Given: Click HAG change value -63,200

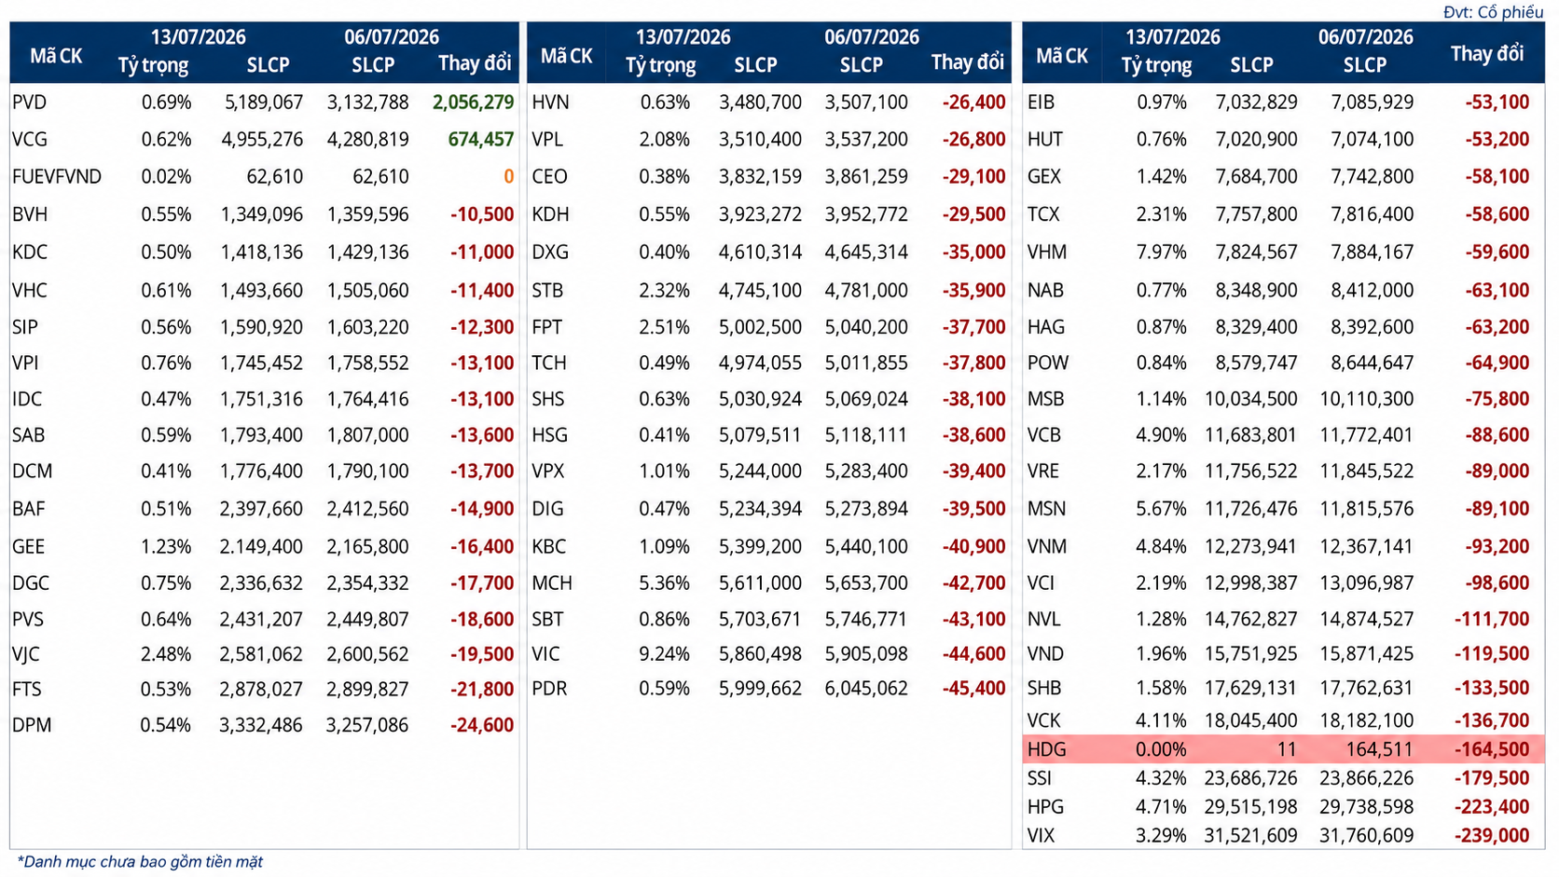Looking at the screenshot, I should (x=1497, y=327).
